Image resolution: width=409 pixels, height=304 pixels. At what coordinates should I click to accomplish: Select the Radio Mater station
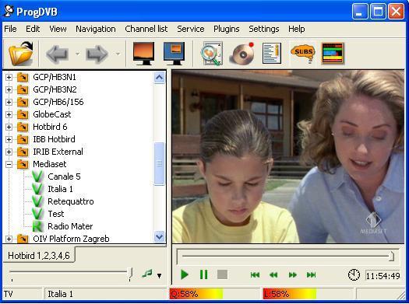click(x=70, y=226)
